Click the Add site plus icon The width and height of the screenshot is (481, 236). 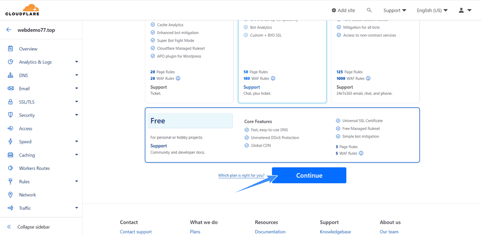tap(333, 11)
